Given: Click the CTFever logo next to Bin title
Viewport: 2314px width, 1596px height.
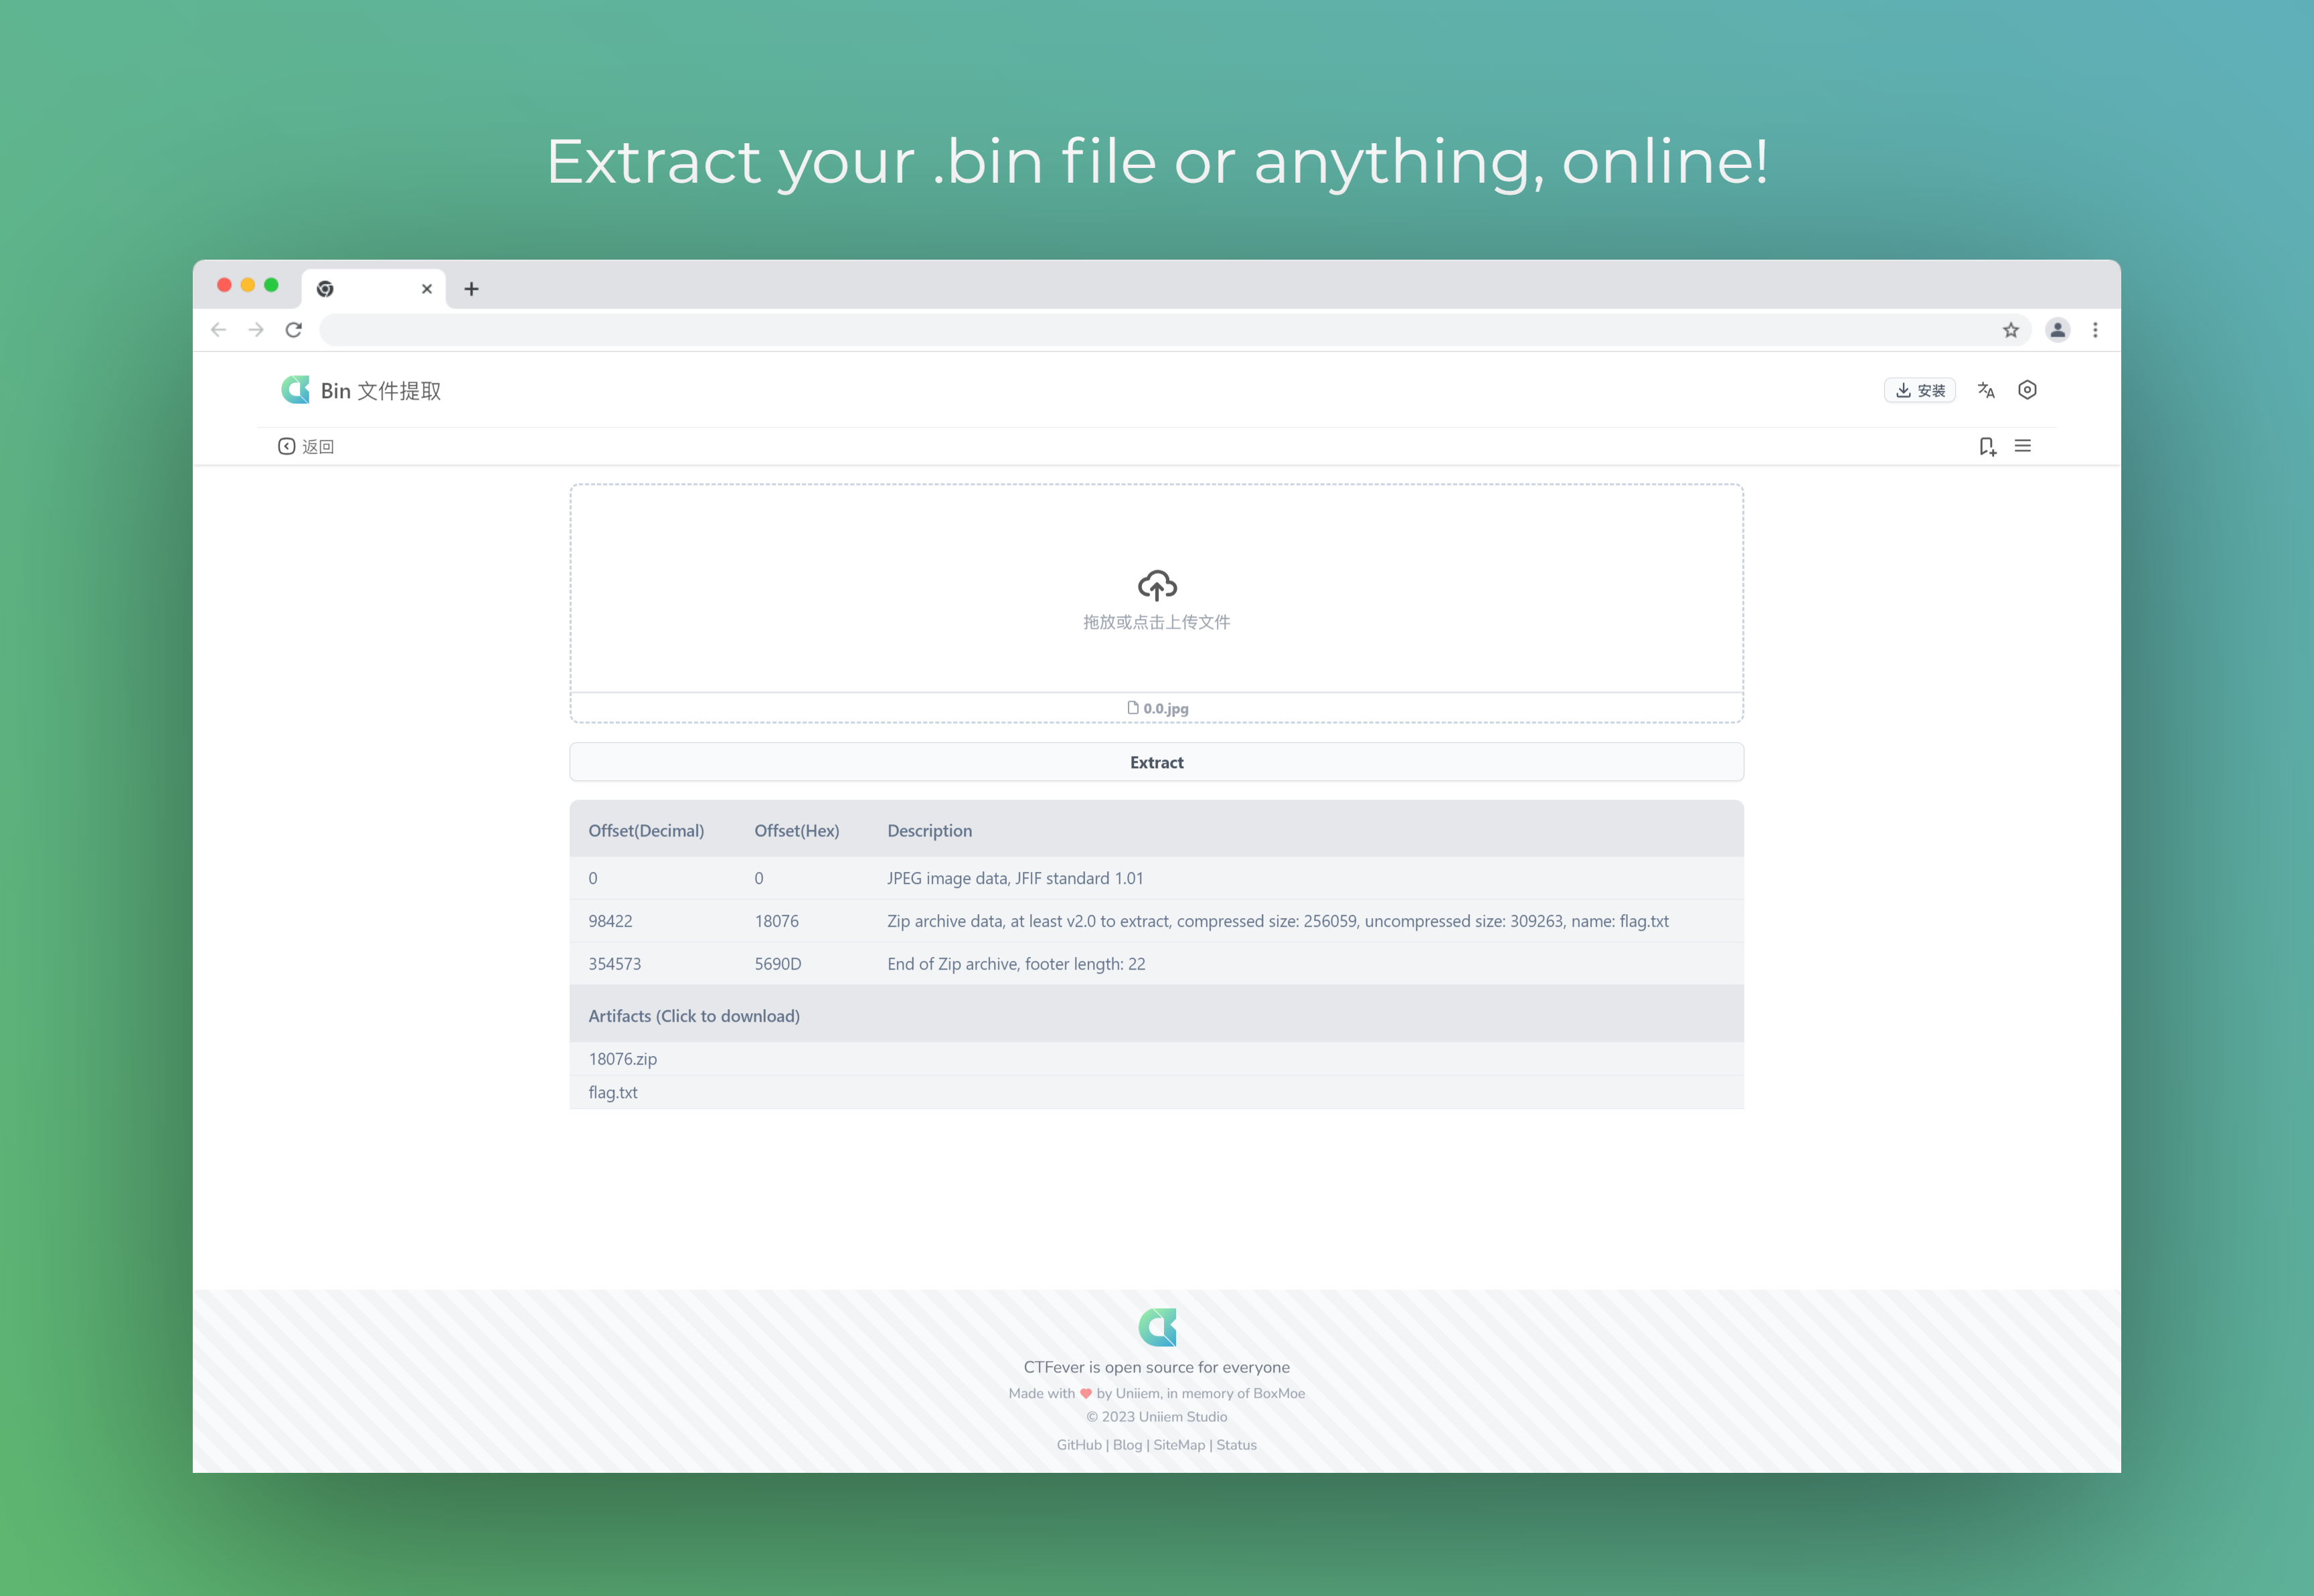Looking at the screenshot, I should click(295, 390).
